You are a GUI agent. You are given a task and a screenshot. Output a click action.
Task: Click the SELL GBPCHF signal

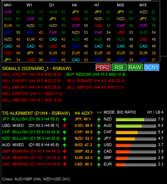pos(95,87)
